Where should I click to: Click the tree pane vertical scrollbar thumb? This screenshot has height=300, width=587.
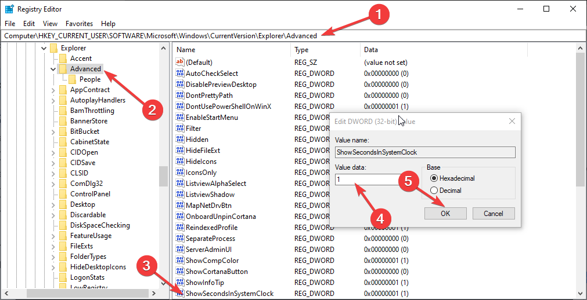coord(163,176)
